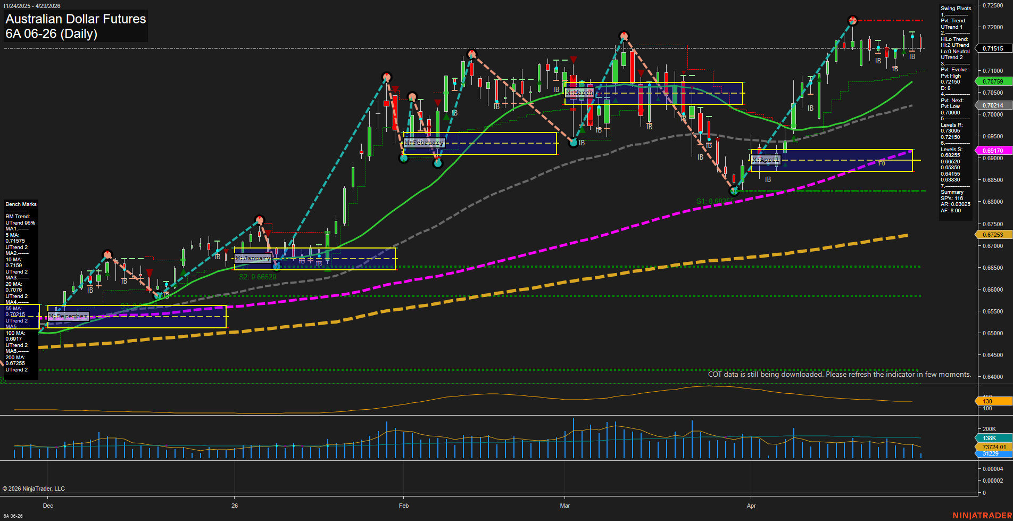Click the IB inside-bar marker beneath the January box
This screenshot has height=521, width=1013.
[x=301, y=262]
